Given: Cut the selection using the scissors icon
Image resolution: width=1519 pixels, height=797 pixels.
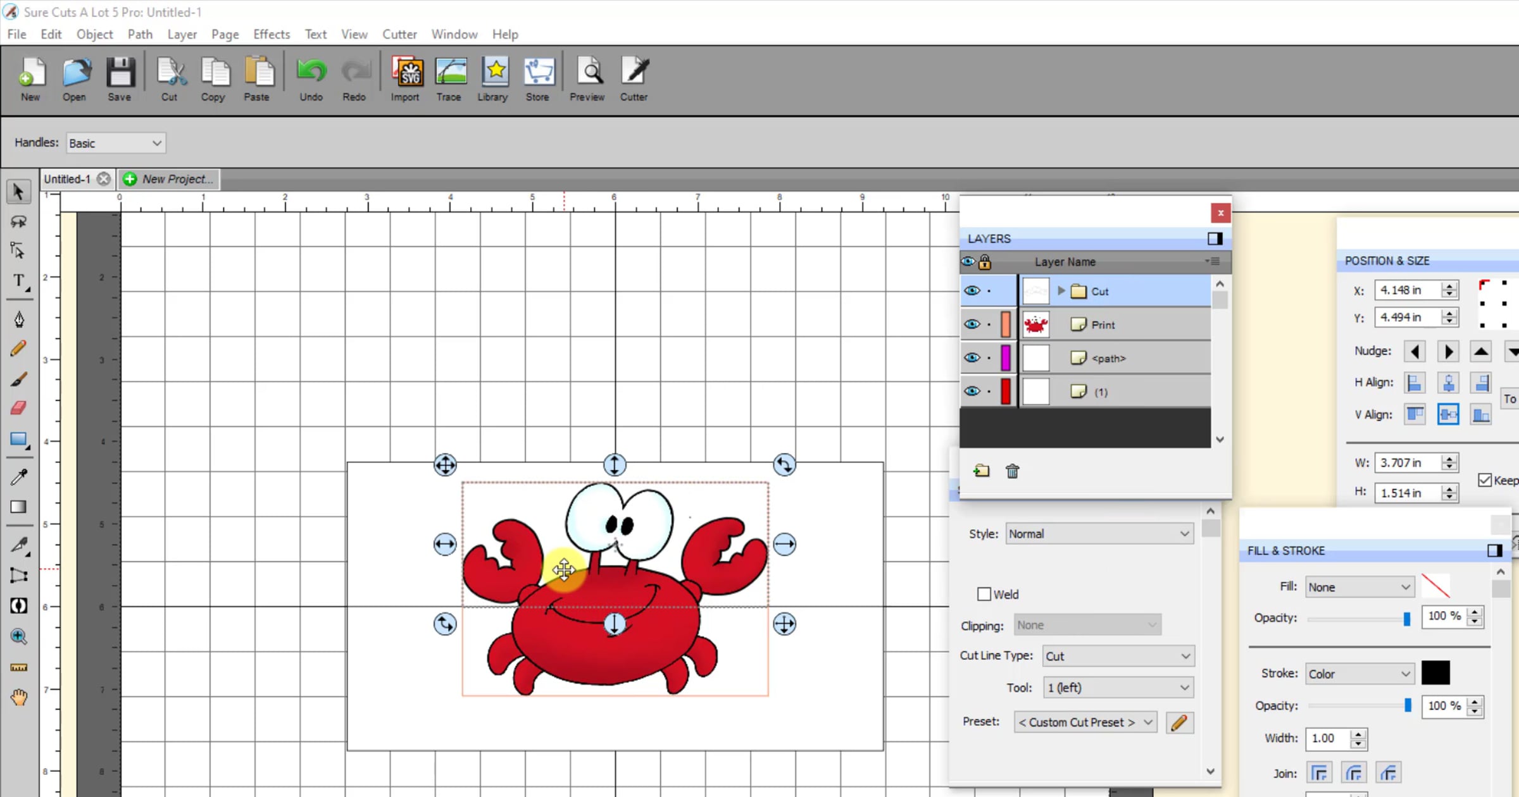Looking at the screenshot, I should 170,79.
